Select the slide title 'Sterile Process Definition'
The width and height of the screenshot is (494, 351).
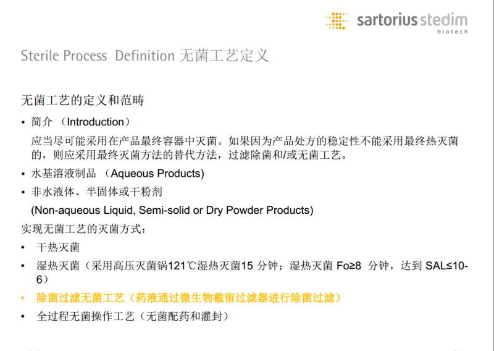coord(98,56)
